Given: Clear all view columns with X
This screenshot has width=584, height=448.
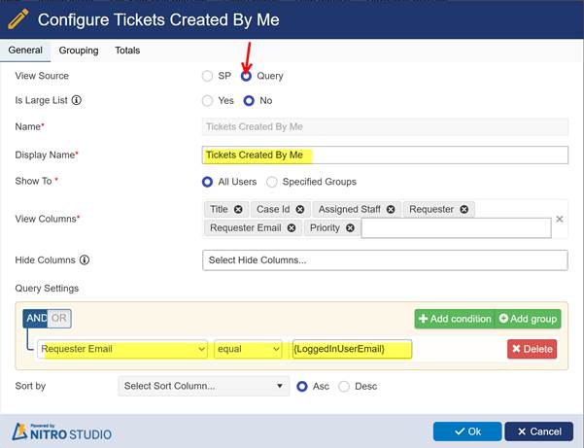Looking at the screenshot, I should pos(559,219).
